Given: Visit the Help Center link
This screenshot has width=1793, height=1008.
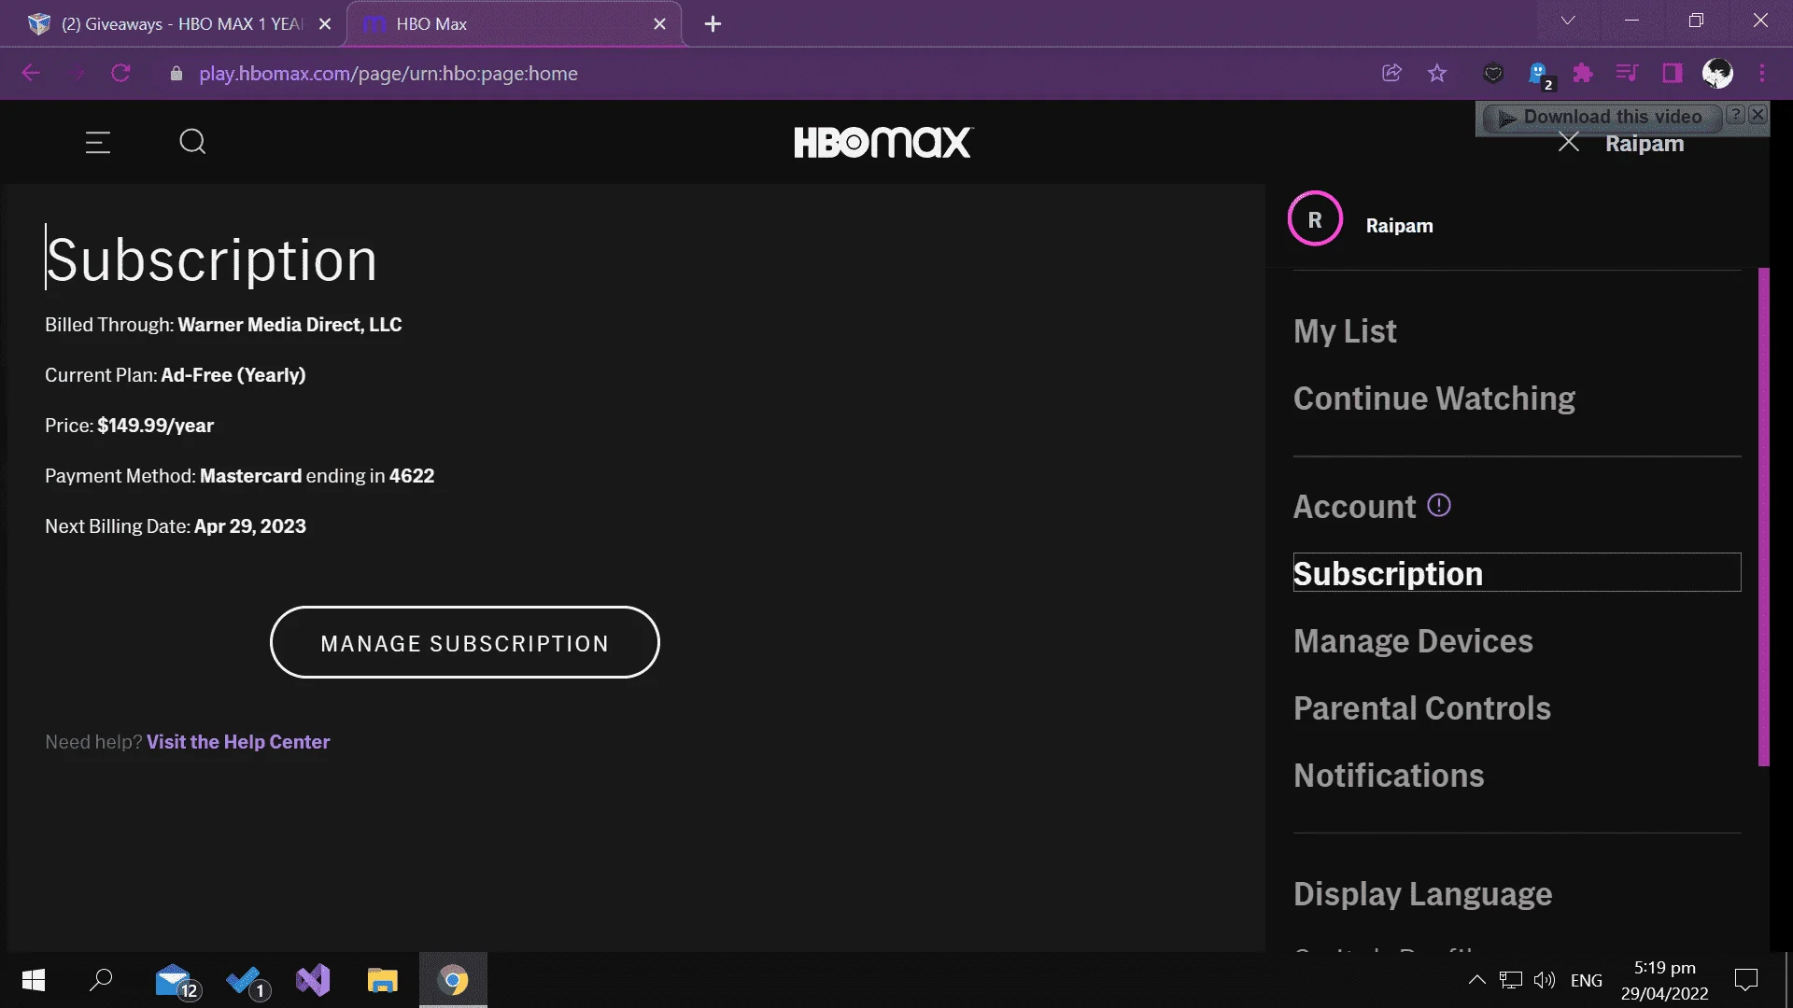Looking at the screenshot, I should [238, 742].
